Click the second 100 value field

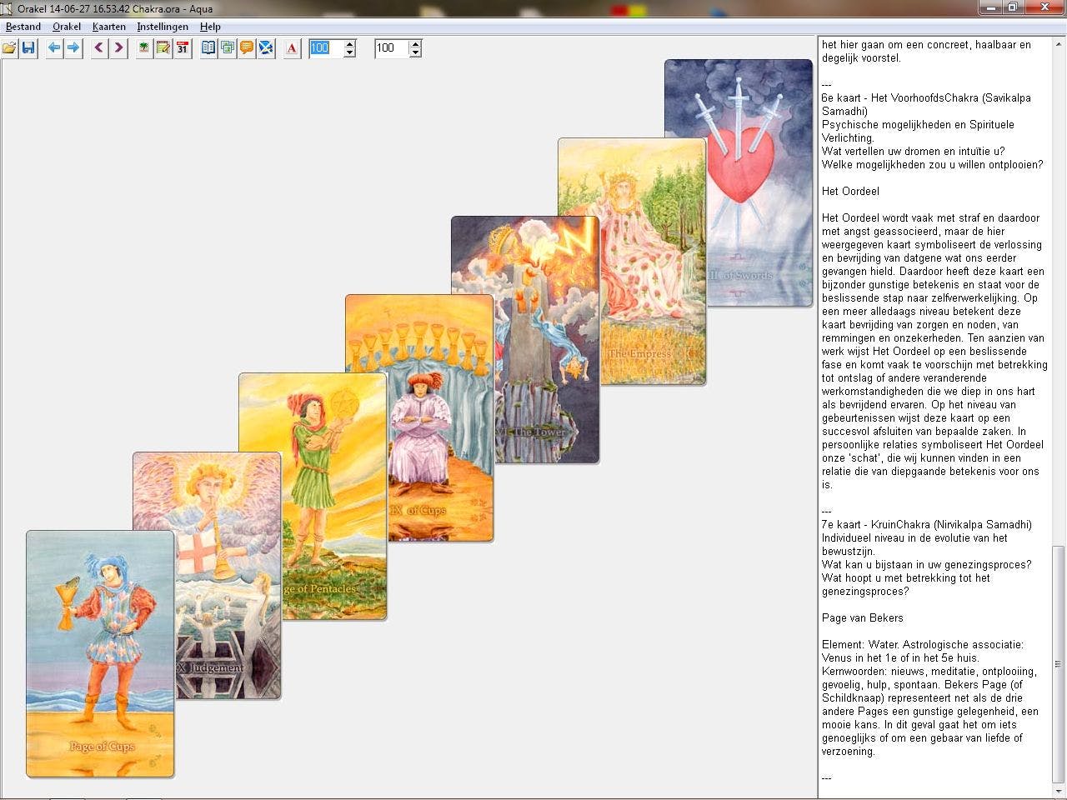tap(392, 48)
